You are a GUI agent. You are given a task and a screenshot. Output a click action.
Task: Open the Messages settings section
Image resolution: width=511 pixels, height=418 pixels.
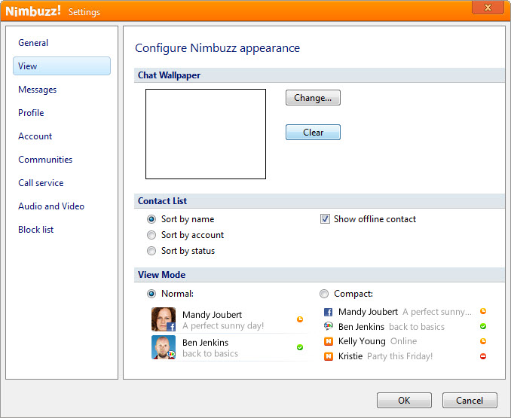pyautogui.click(x=37, y=90)
